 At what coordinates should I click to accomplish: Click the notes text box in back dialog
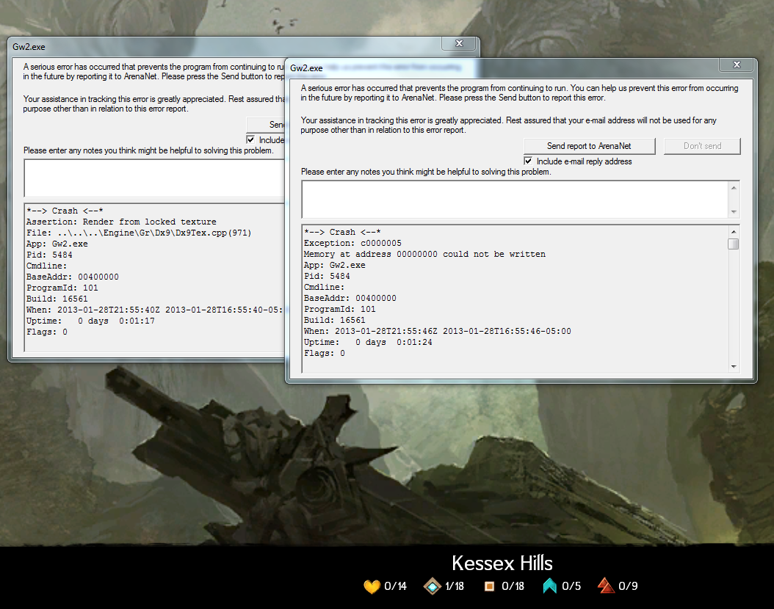[154, 178]
